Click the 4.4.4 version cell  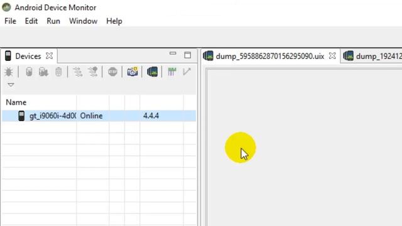(151, 116)
